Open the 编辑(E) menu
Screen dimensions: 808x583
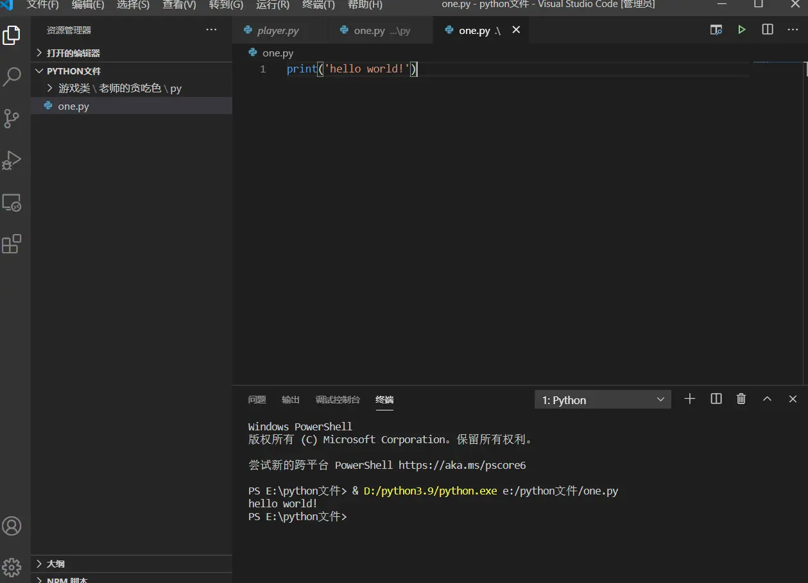88,4
